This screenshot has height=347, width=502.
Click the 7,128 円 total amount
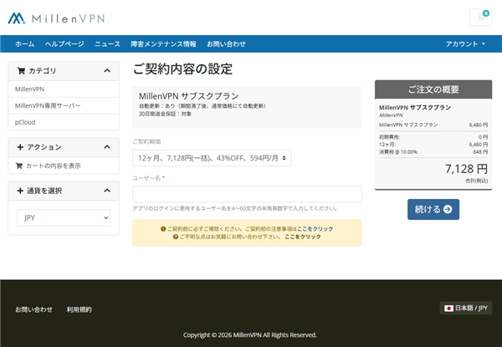tap(466, 169)
